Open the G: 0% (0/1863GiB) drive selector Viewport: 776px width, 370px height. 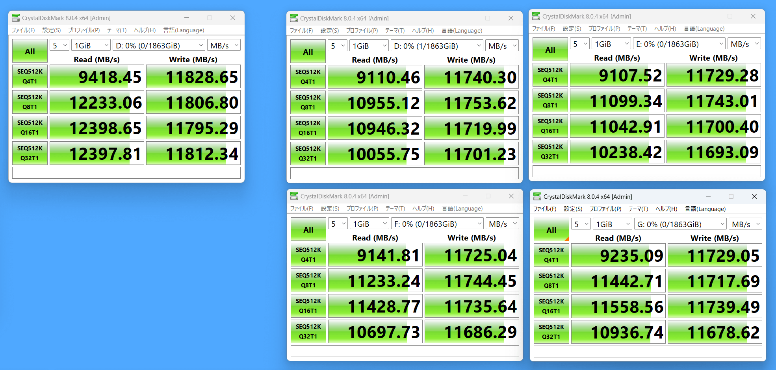[x=680, y=224]
